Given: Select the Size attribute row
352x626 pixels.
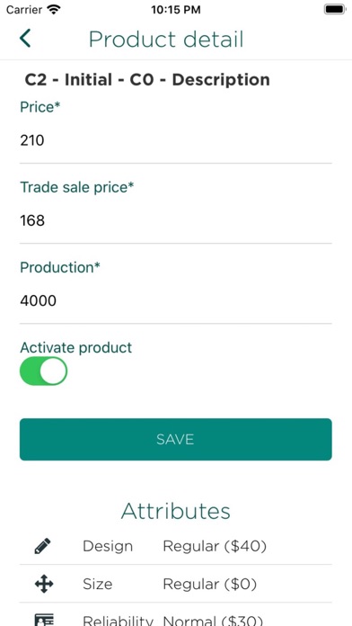Looking at the screenshot, I should (x=176, y=584).
